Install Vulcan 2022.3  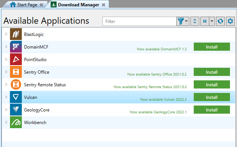point(212,97)
